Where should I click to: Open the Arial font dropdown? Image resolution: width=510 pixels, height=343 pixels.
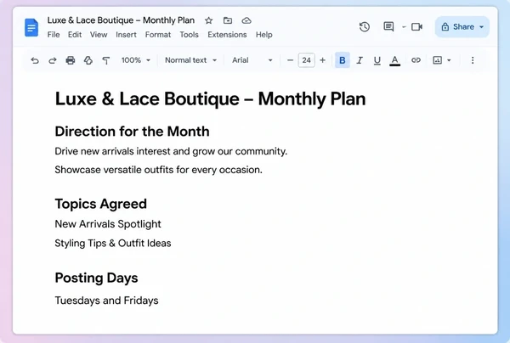pos(252,60)
